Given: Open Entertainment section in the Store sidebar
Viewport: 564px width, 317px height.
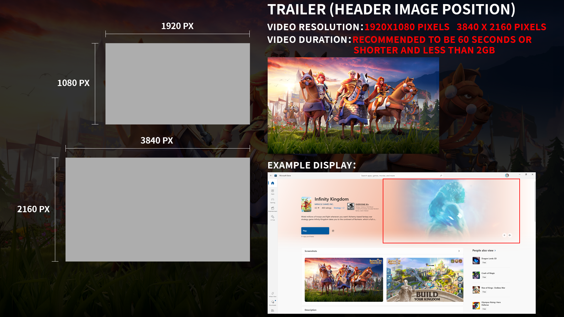Looking at the screenshot, I should click(273, 209).
